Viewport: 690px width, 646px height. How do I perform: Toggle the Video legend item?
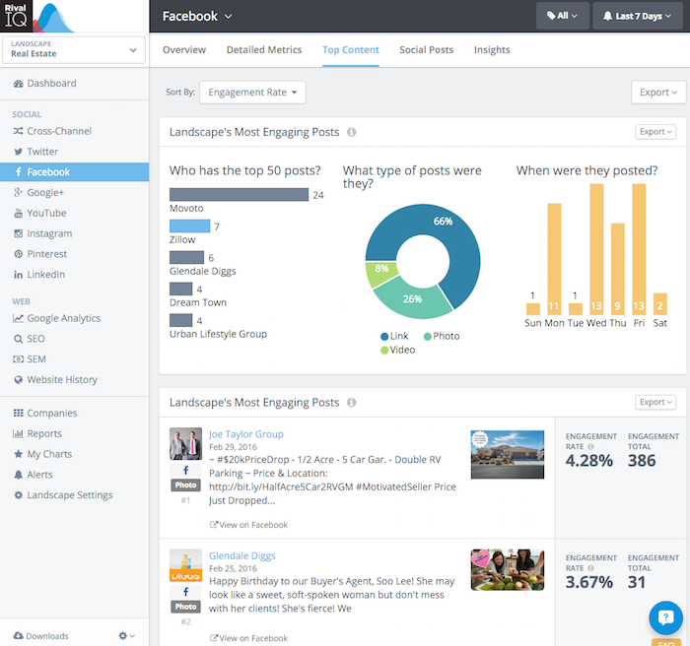[x=398, y=350]
